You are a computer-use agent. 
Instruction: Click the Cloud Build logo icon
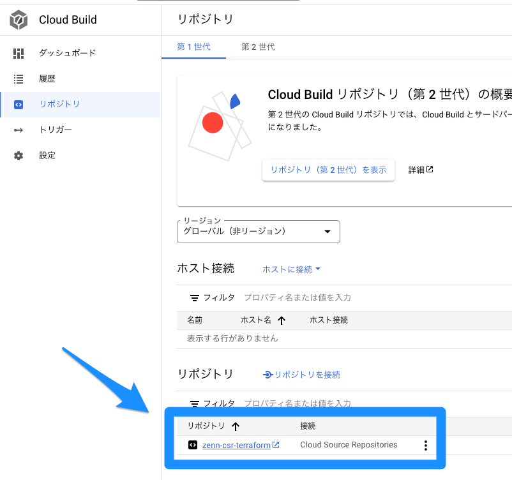tap(19, 20)
